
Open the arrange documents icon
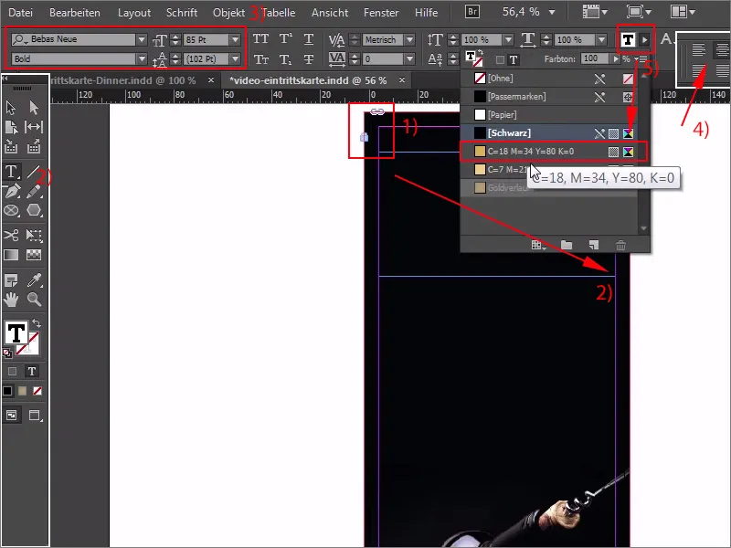(x=682, y=12)
